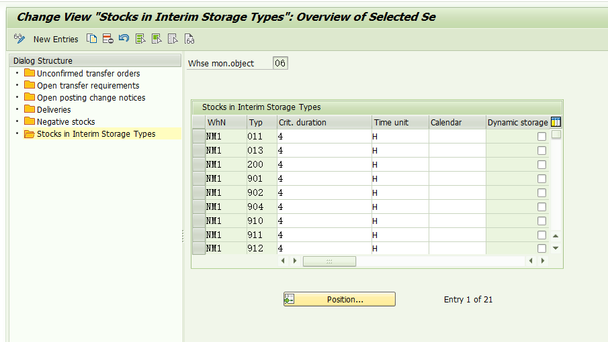Click the Undo change toolbar icon
The image size is (608, 342).
[124, 39]
